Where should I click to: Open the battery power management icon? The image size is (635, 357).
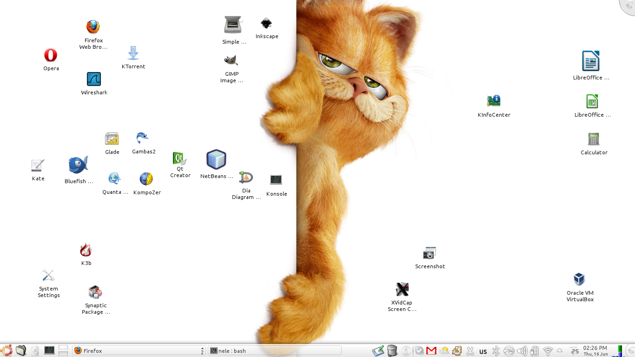535,351
